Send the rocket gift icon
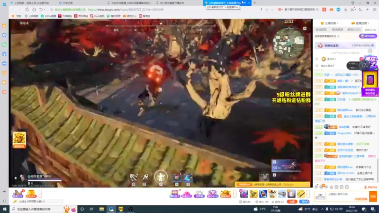 pyautogui.click(x=263, y=194)
